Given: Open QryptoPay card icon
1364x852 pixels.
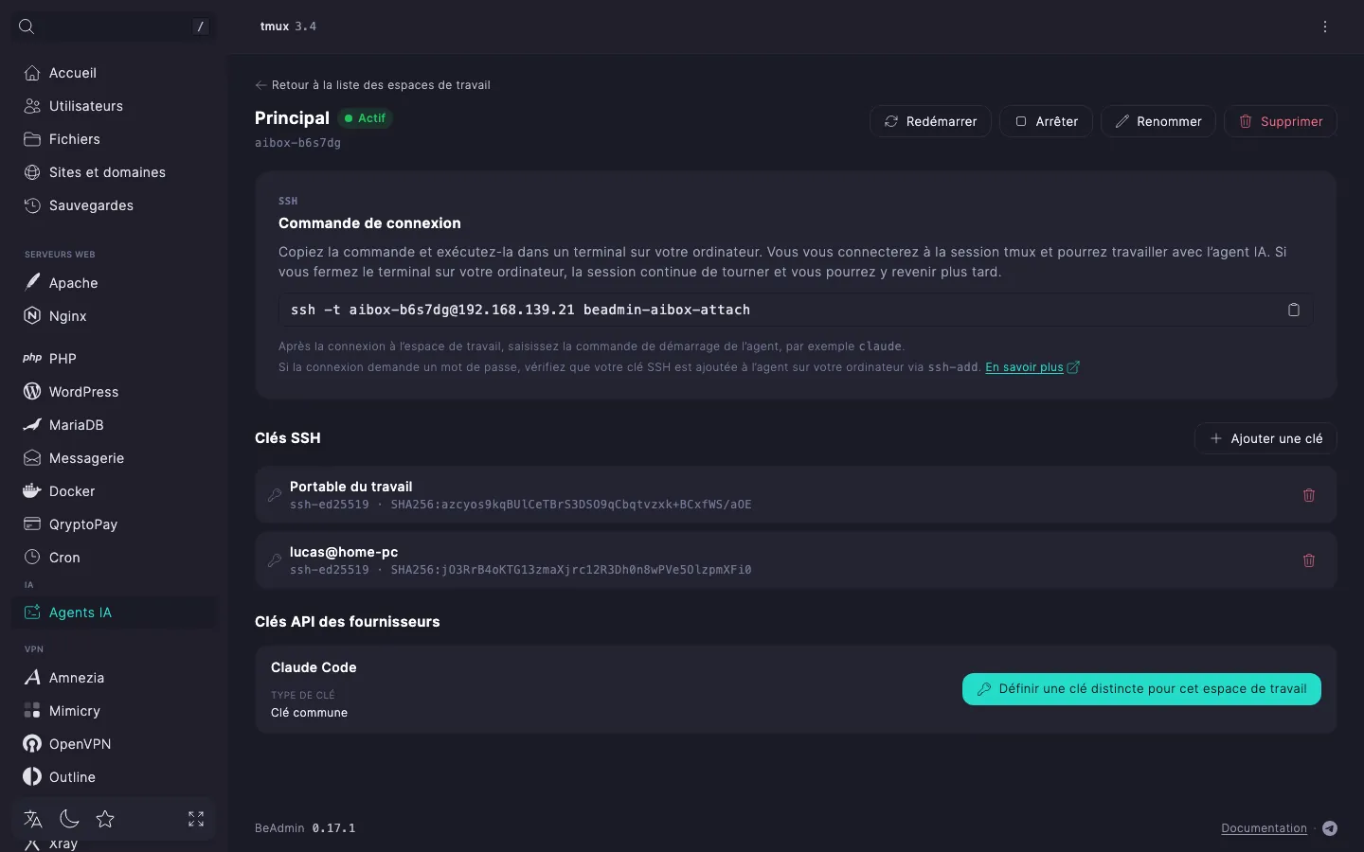Looking at the screenshot, I should (32, 524).
